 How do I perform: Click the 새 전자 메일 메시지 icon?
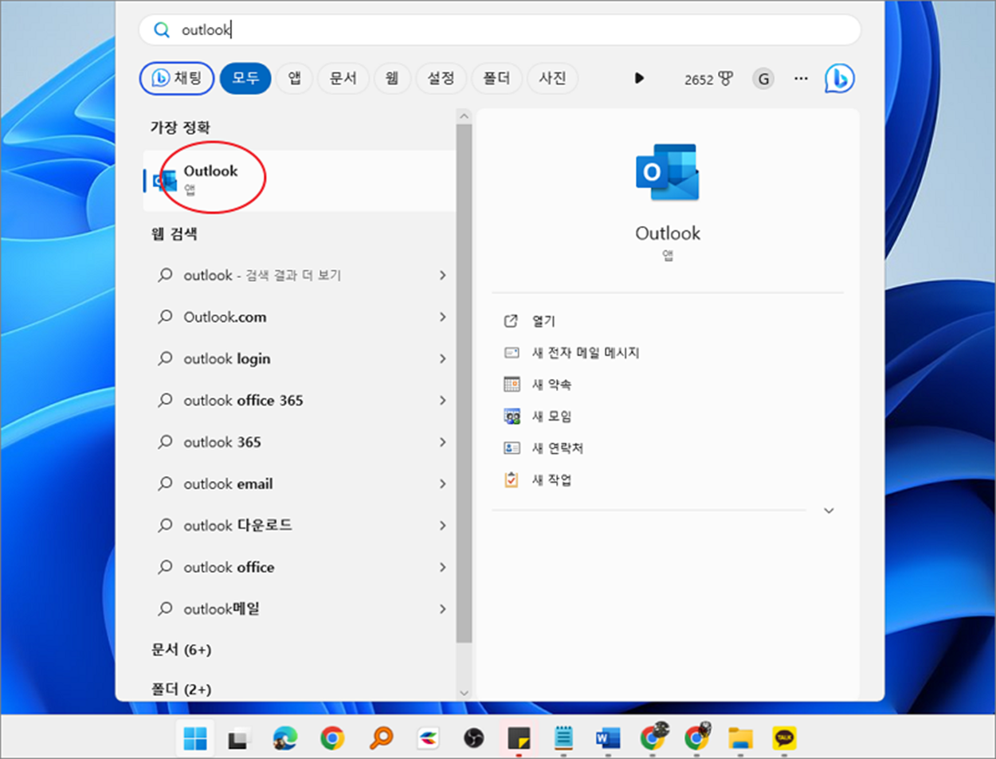pyautogui.click(x=512, y=353)
